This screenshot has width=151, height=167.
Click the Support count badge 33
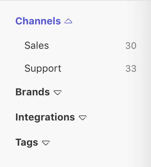[131, 69]
